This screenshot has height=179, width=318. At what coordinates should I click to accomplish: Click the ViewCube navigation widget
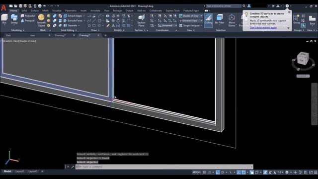click(303, 59)
